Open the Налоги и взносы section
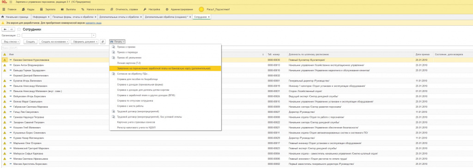Viewport: 473px width, 168px height. pyautogui.click(x=93, y=10)
